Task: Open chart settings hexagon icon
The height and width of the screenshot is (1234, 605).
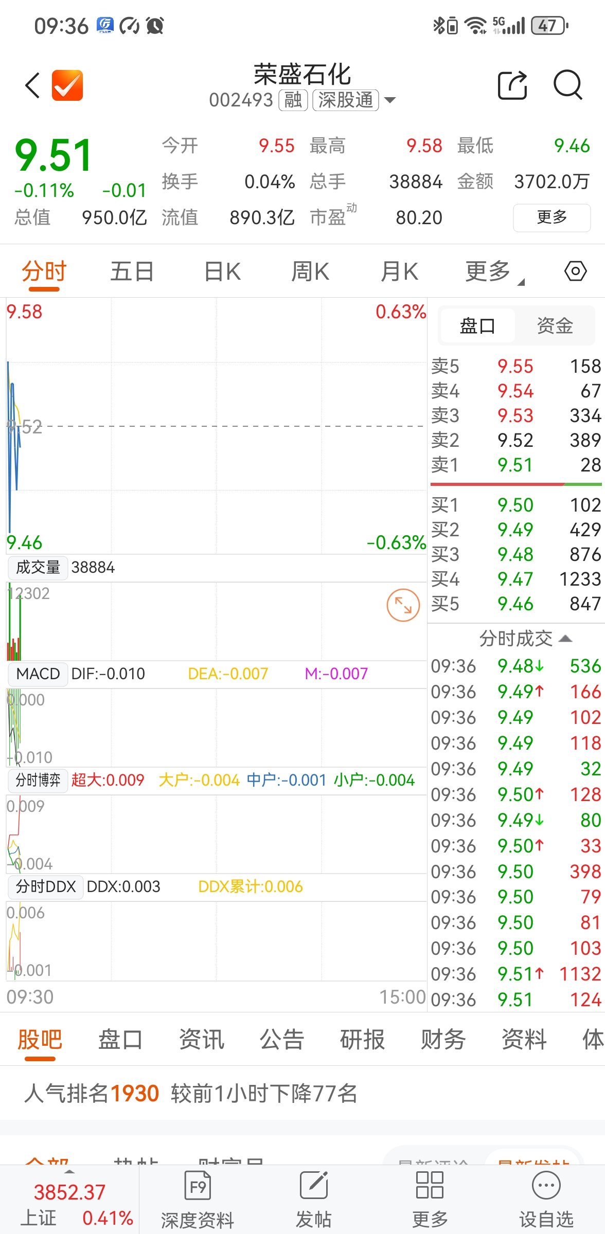Action: pyautogui.click(x=575, y=271)
